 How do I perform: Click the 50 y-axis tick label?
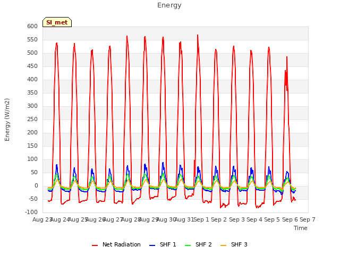click(35, 172)
